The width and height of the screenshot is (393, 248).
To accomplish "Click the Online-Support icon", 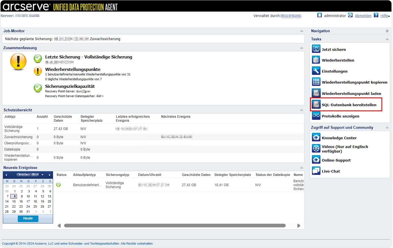I will coord(316,160).
